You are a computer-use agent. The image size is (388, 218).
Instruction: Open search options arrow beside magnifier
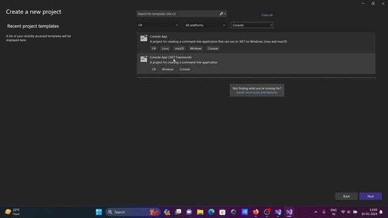(x=225, y=14)
